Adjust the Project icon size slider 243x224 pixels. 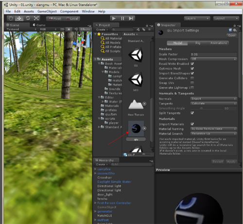[143, 155]
